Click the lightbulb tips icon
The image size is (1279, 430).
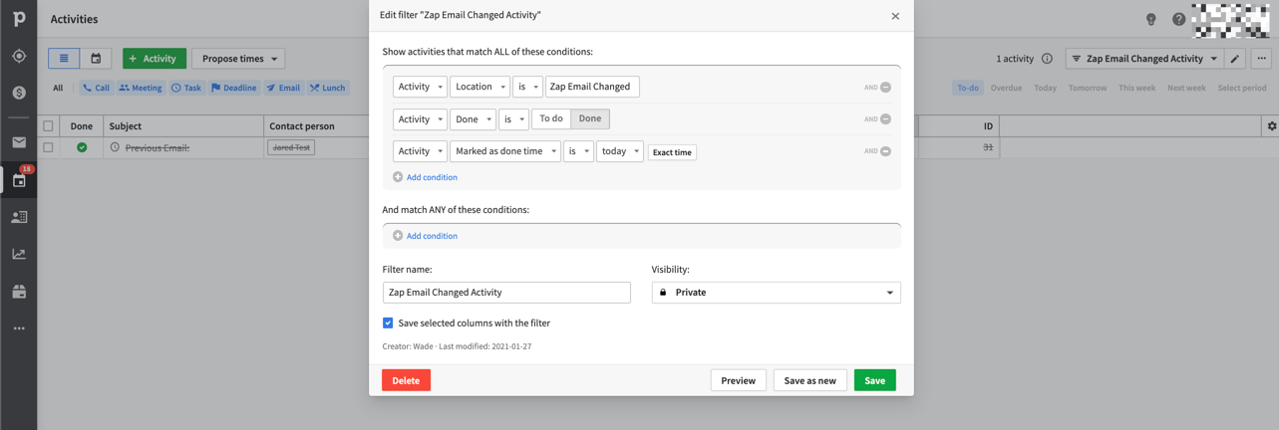point(1151,19)
